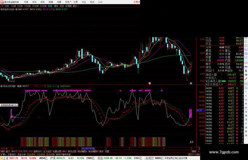Select the MA2 indicator tab
This screenshot has width=248, height=160.
point(64,151)
